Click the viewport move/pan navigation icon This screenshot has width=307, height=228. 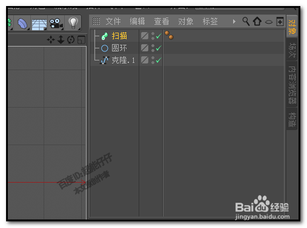click(x=51, y=40)
